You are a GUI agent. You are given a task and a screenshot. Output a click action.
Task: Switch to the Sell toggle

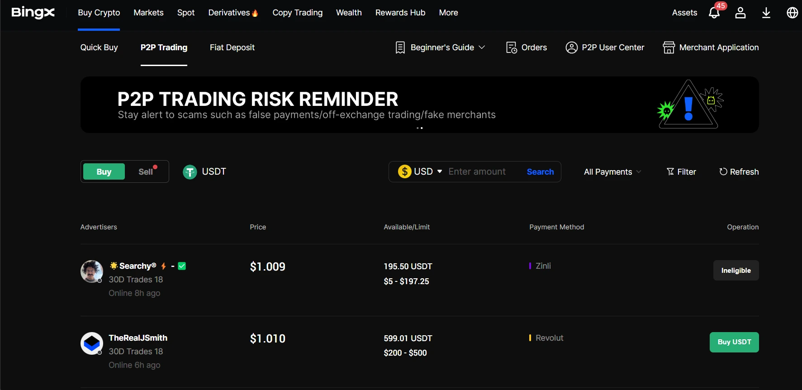coord(146,172)
